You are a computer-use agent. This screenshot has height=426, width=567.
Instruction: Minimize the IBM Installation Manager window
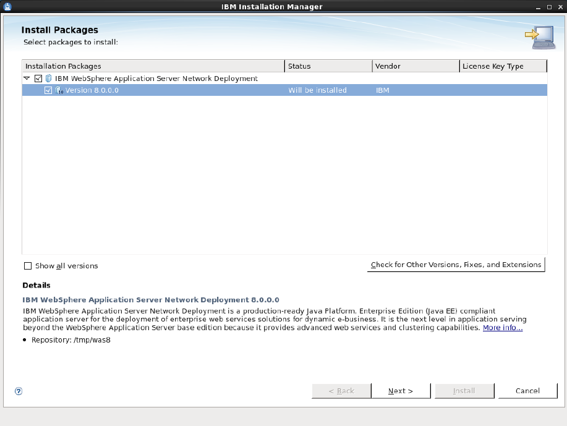[538, 7]
